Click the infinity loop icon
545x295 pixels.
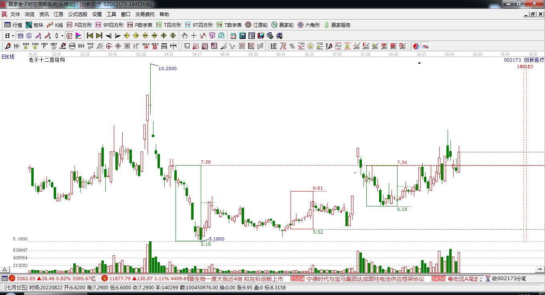426,46
